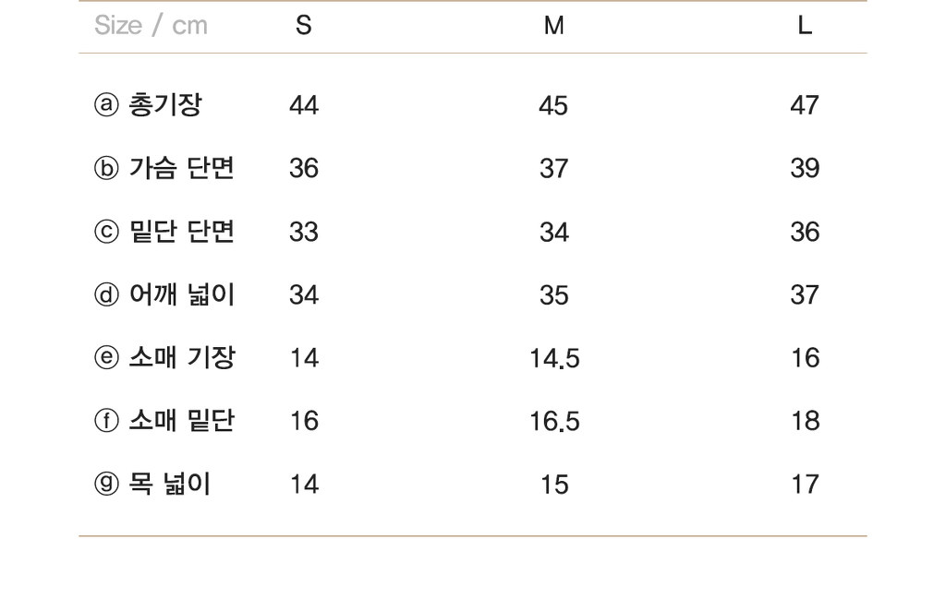Select the S size column header
Viewport: 946px width, 599px height.
(x=303, y=25)
